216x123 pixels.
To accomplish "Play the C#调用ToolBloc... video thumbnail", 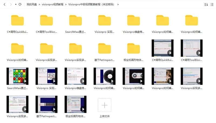I will click(x=192, y=48).
